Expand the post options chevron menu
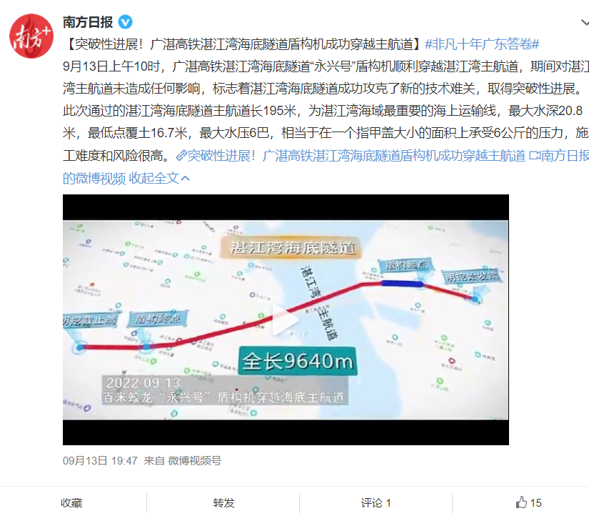Screen dimensions: 589x521 pyautogui.click(x=585, y=23)
